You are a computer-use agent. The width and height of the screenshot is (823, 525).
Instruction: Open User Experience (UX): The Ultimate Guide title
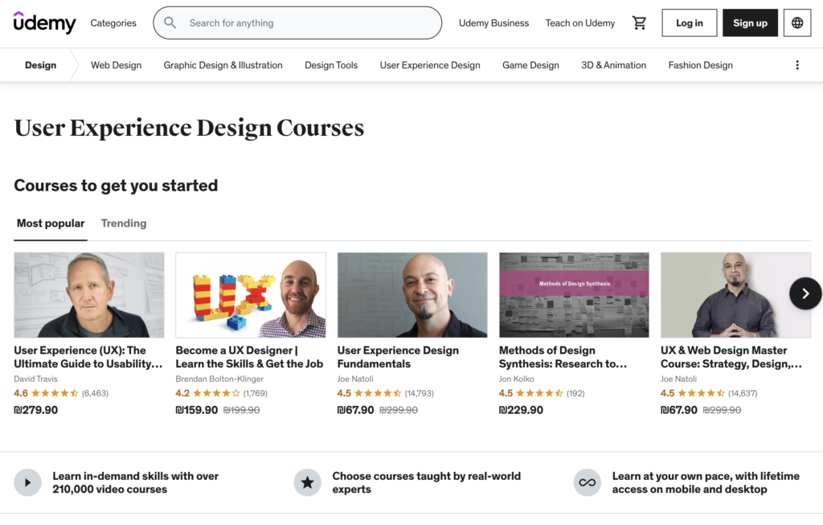tap(88, 357)
